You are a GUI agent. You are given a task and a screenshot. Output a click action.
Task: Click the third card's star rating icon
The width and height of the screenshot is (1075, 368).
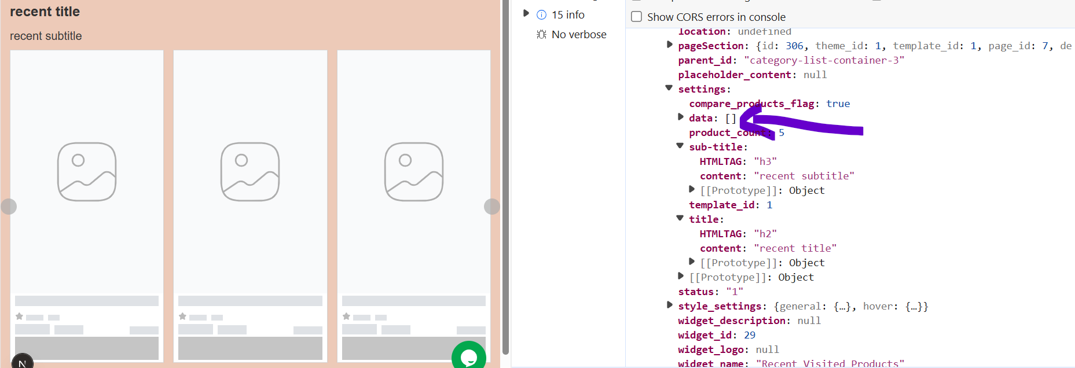pyautogui.click(x=346, y=317)
